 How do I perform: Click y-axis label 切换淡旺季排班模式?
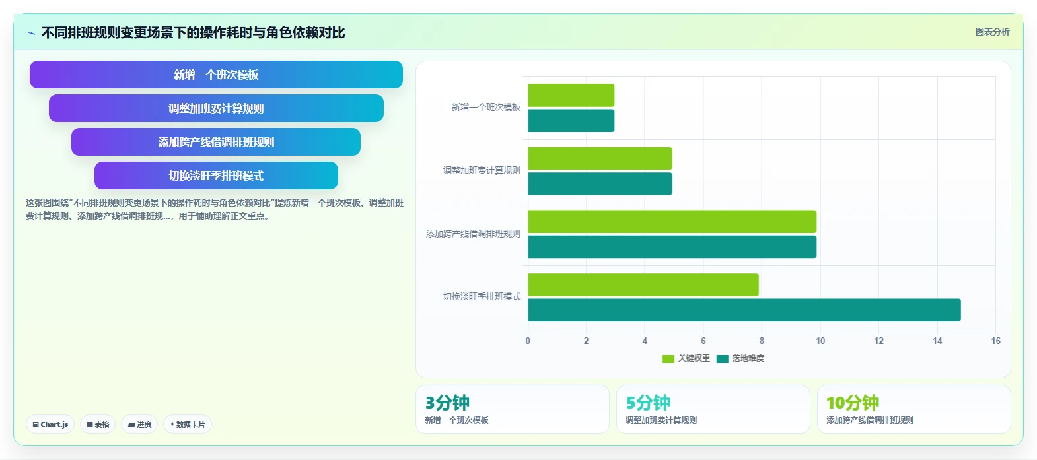[x=482, y=296]
